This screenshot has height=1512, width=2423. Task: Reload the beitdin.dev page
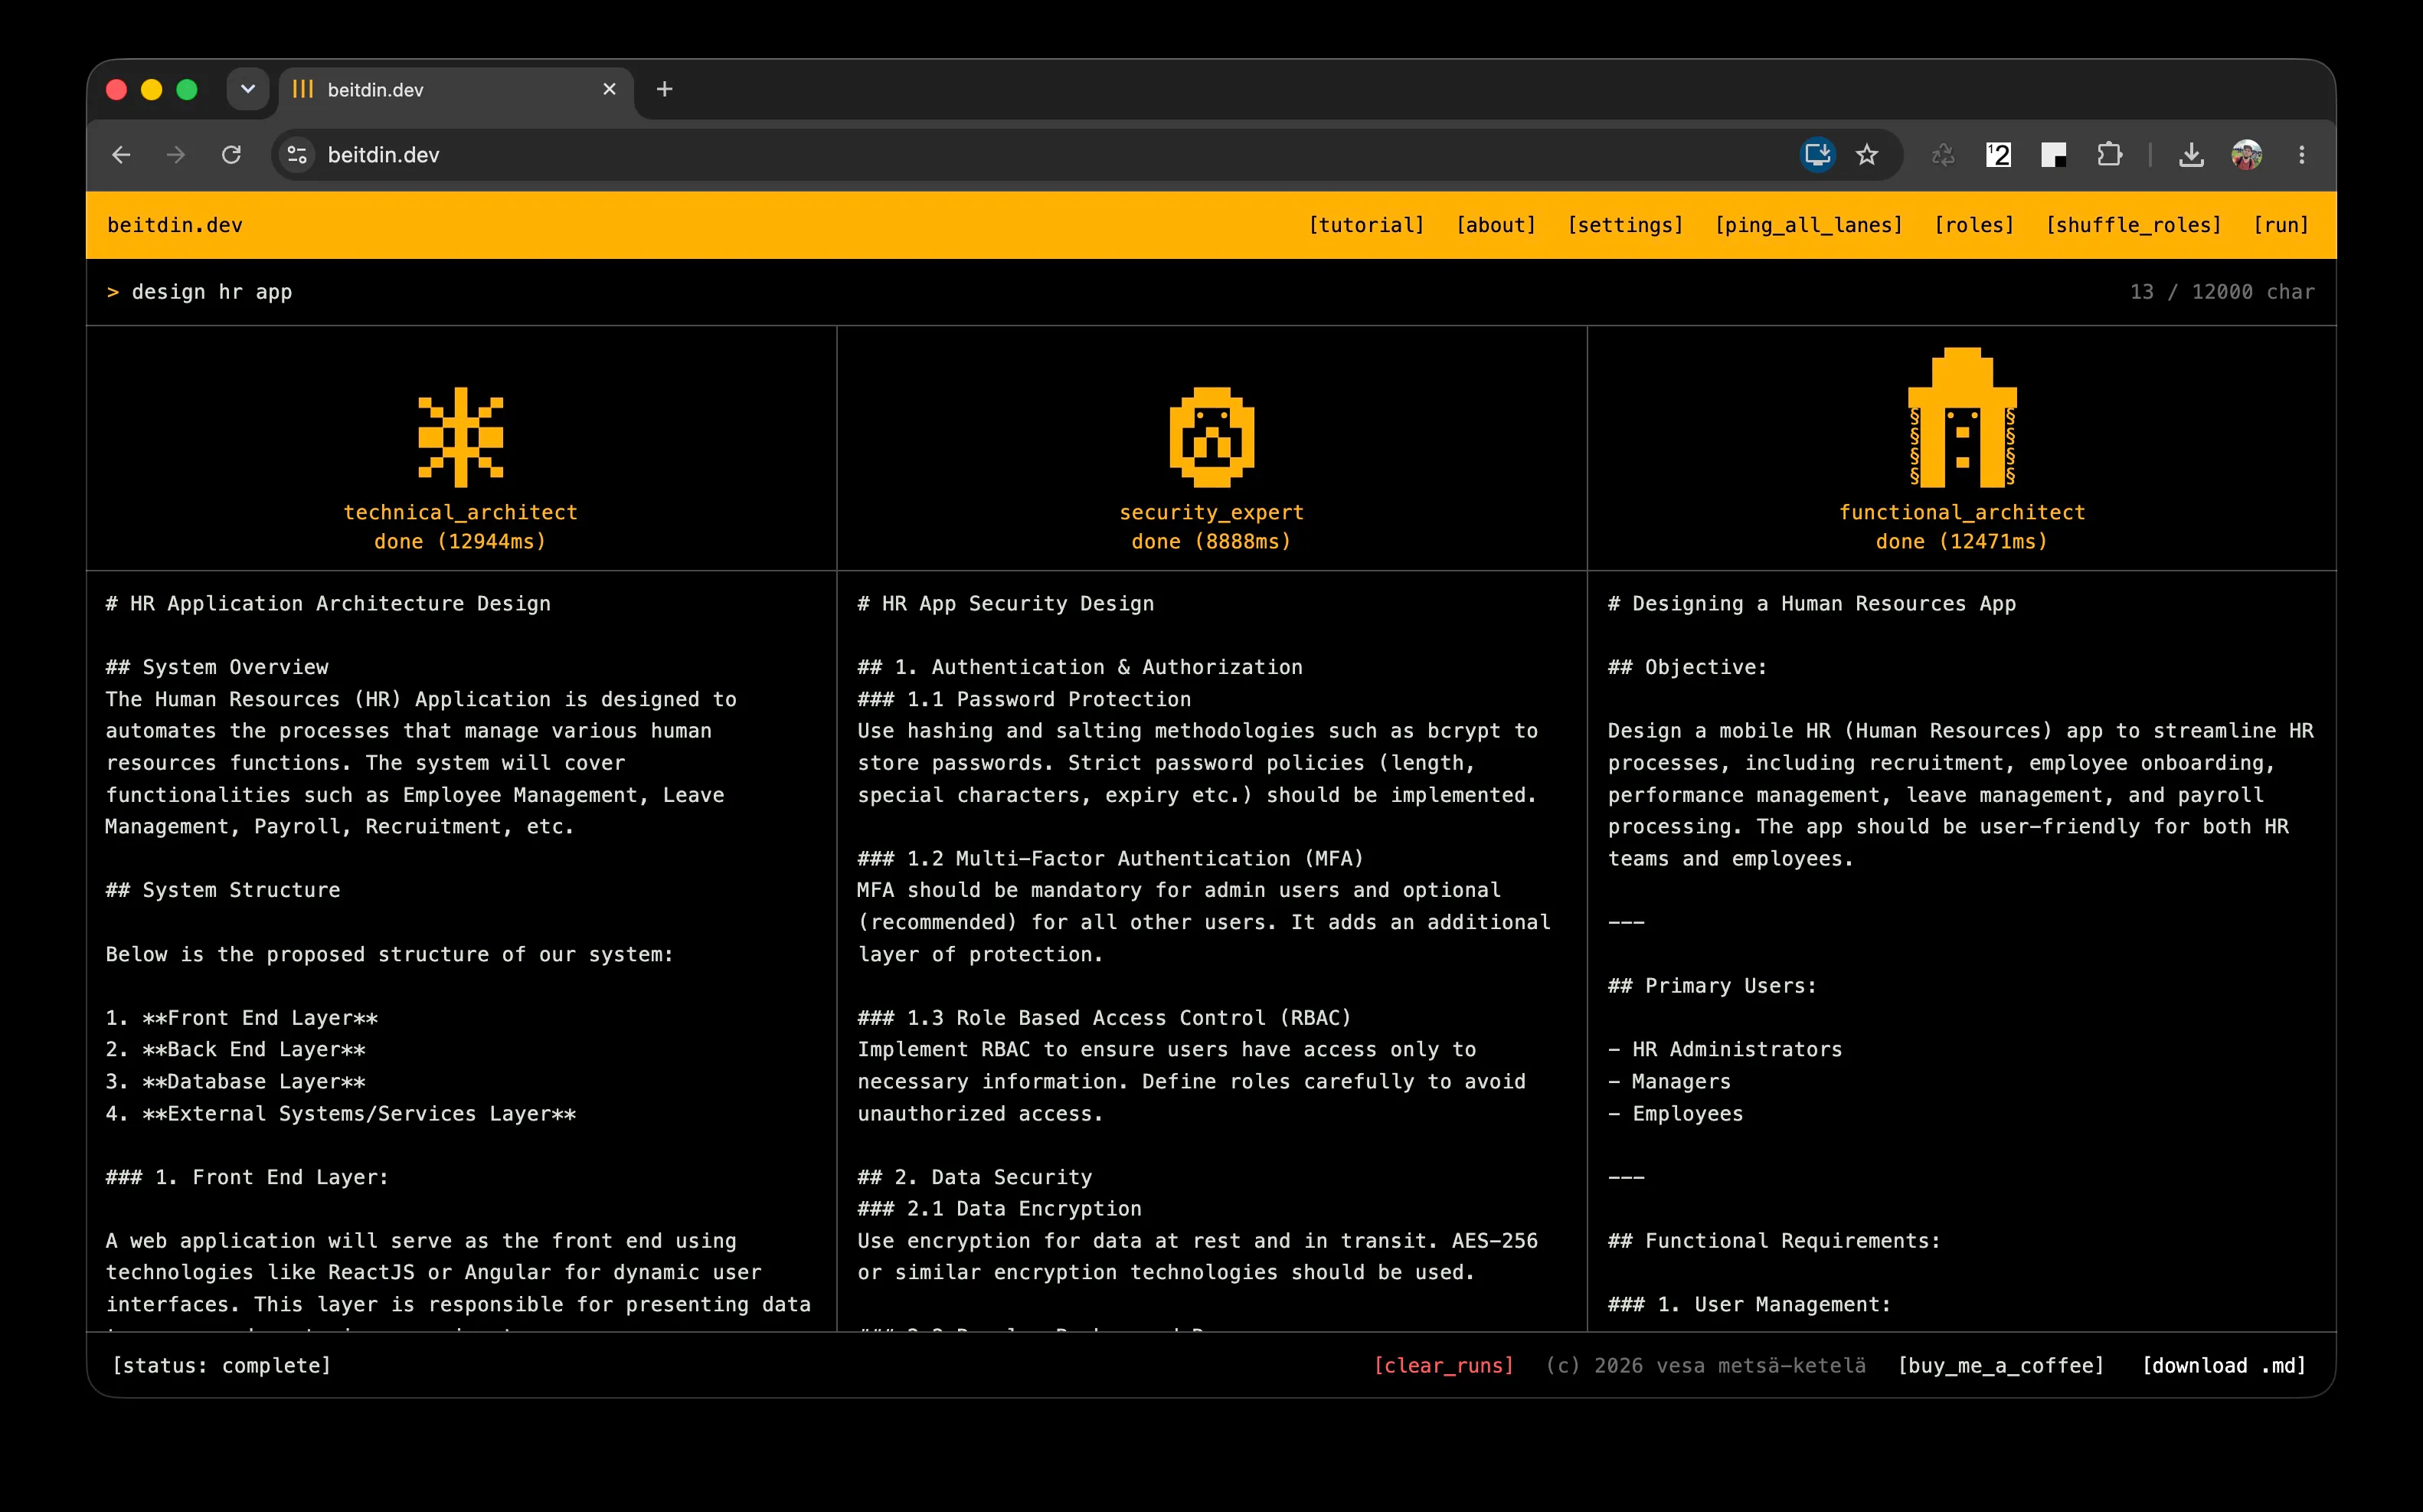pyautogui.click(x=231, y=155)
